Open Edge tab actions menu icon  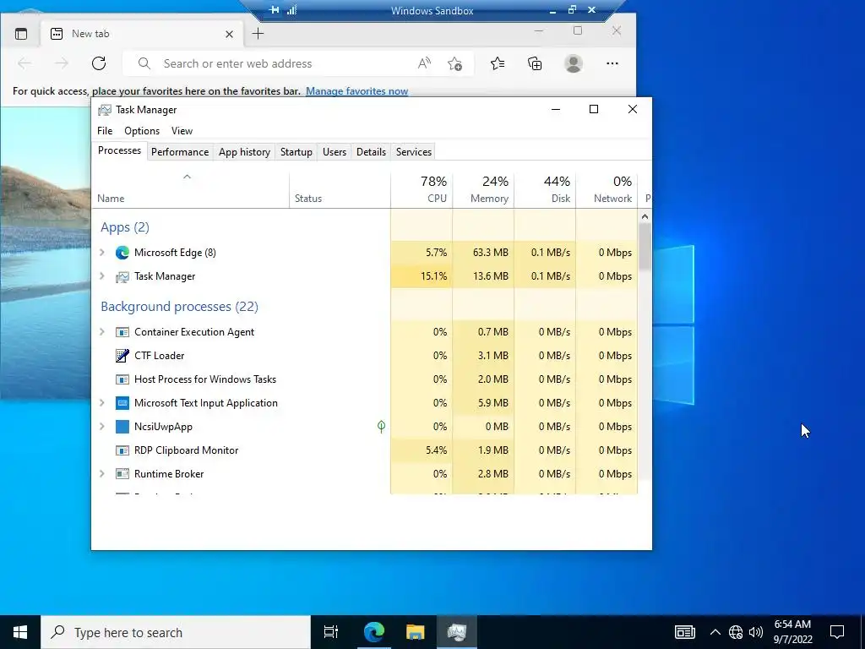(x=21, y=34)
